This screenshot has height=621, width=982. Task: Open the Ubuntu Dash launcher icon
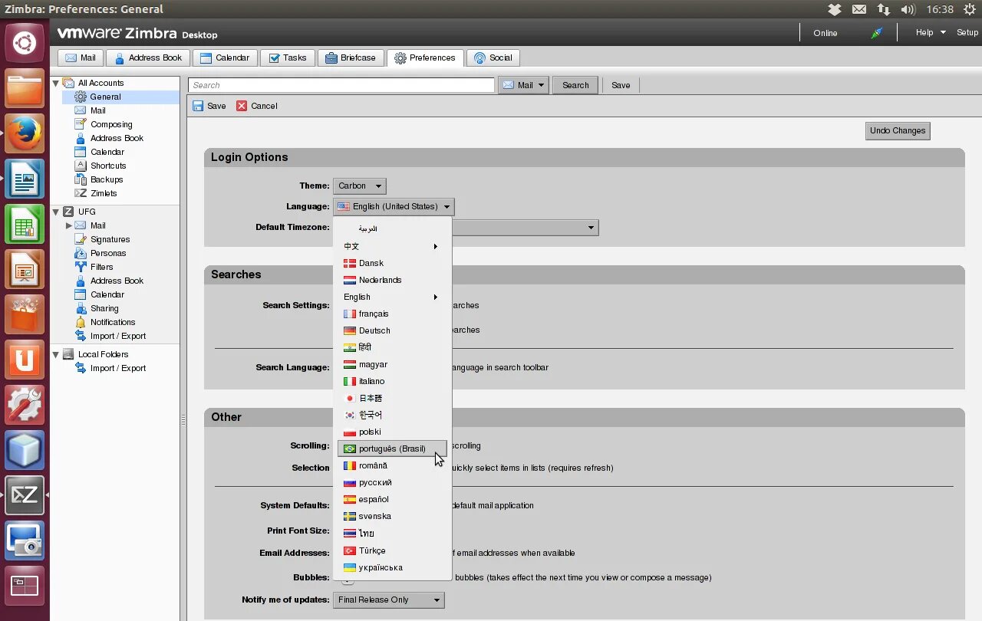[25, 42]
